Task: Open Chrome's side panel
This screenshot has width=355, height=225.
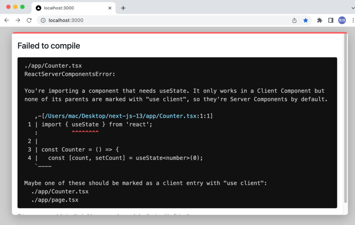Action: [331, 20]
